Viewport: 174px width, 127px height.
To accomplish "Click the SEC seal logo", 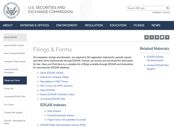I will 12,10.
